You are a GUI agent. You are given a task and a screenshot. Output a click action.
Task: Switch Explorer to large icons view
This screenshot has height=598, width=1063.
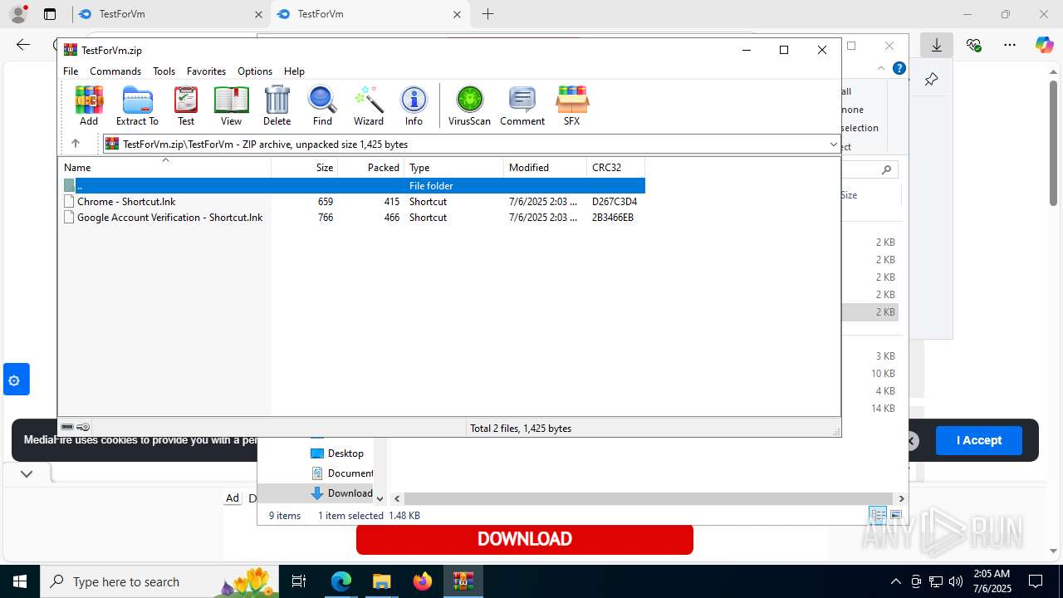click(x=896, y=516)
